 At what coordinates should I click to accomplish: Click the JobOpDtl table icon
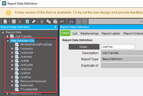17,65
